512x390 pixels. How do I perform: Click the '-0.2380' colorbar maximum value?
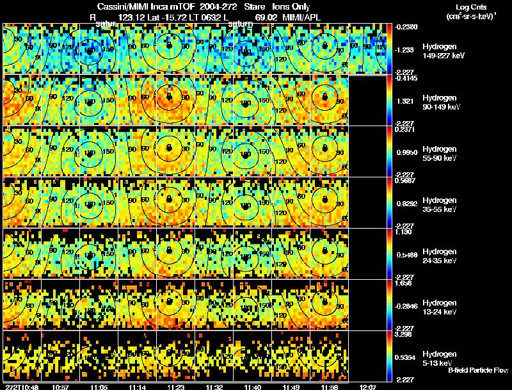(x=406, y=27)
